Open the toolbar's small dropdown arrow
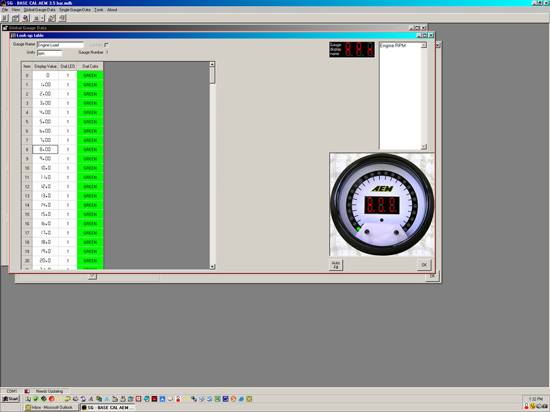The image size is (550, 412). click(42, 18)
